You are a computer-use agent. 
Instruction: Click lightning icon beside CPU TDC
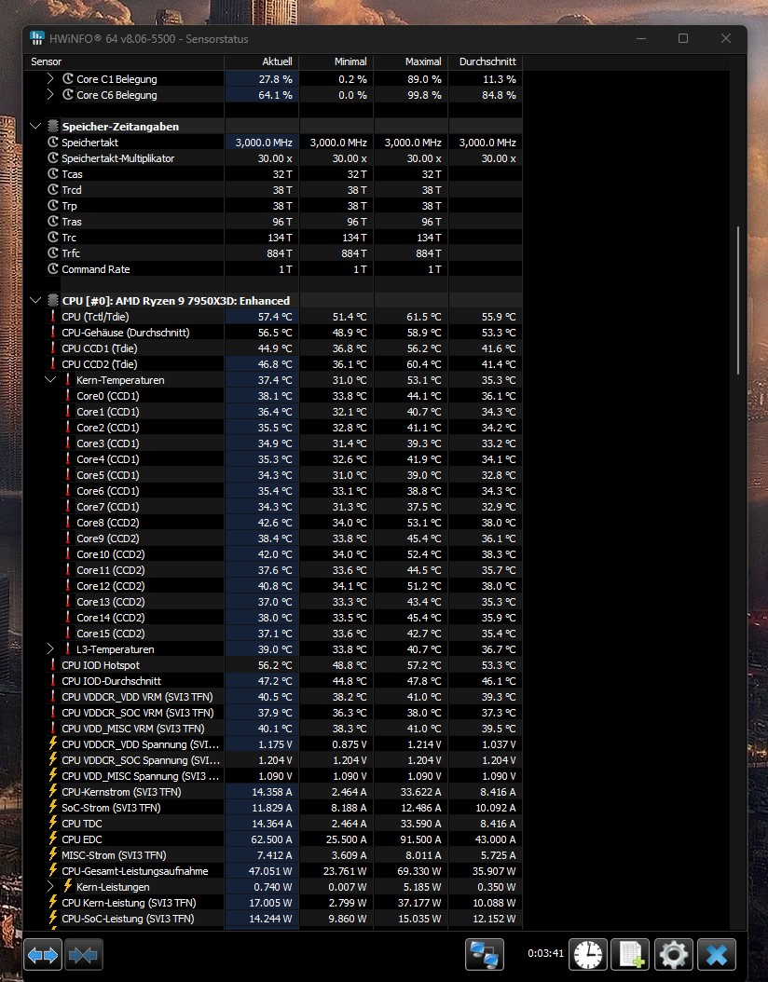point(53,823)
